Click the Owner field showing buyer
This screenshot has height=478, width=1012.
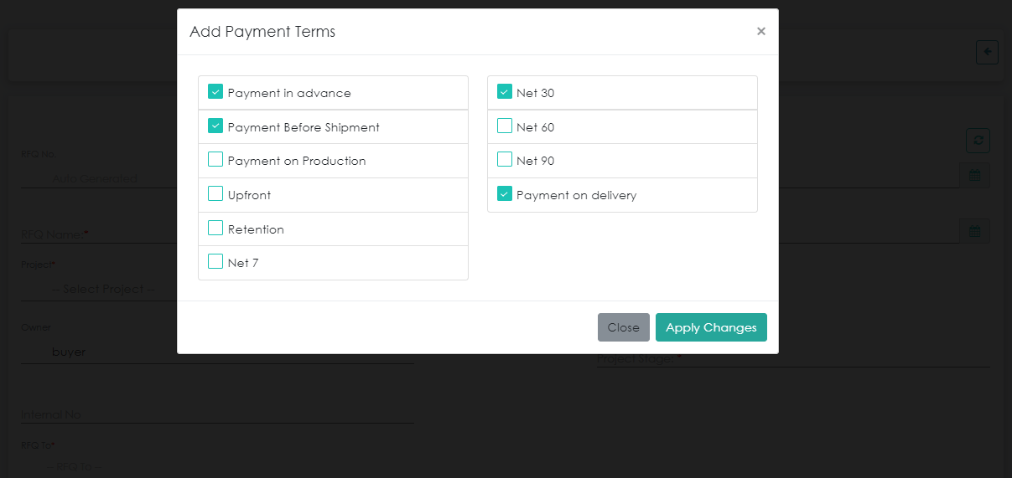[x=216, y=352]
